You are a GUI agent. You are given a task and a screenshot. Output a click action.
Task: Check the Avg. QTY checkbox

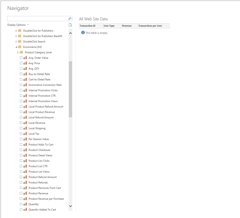click(21, 68)
